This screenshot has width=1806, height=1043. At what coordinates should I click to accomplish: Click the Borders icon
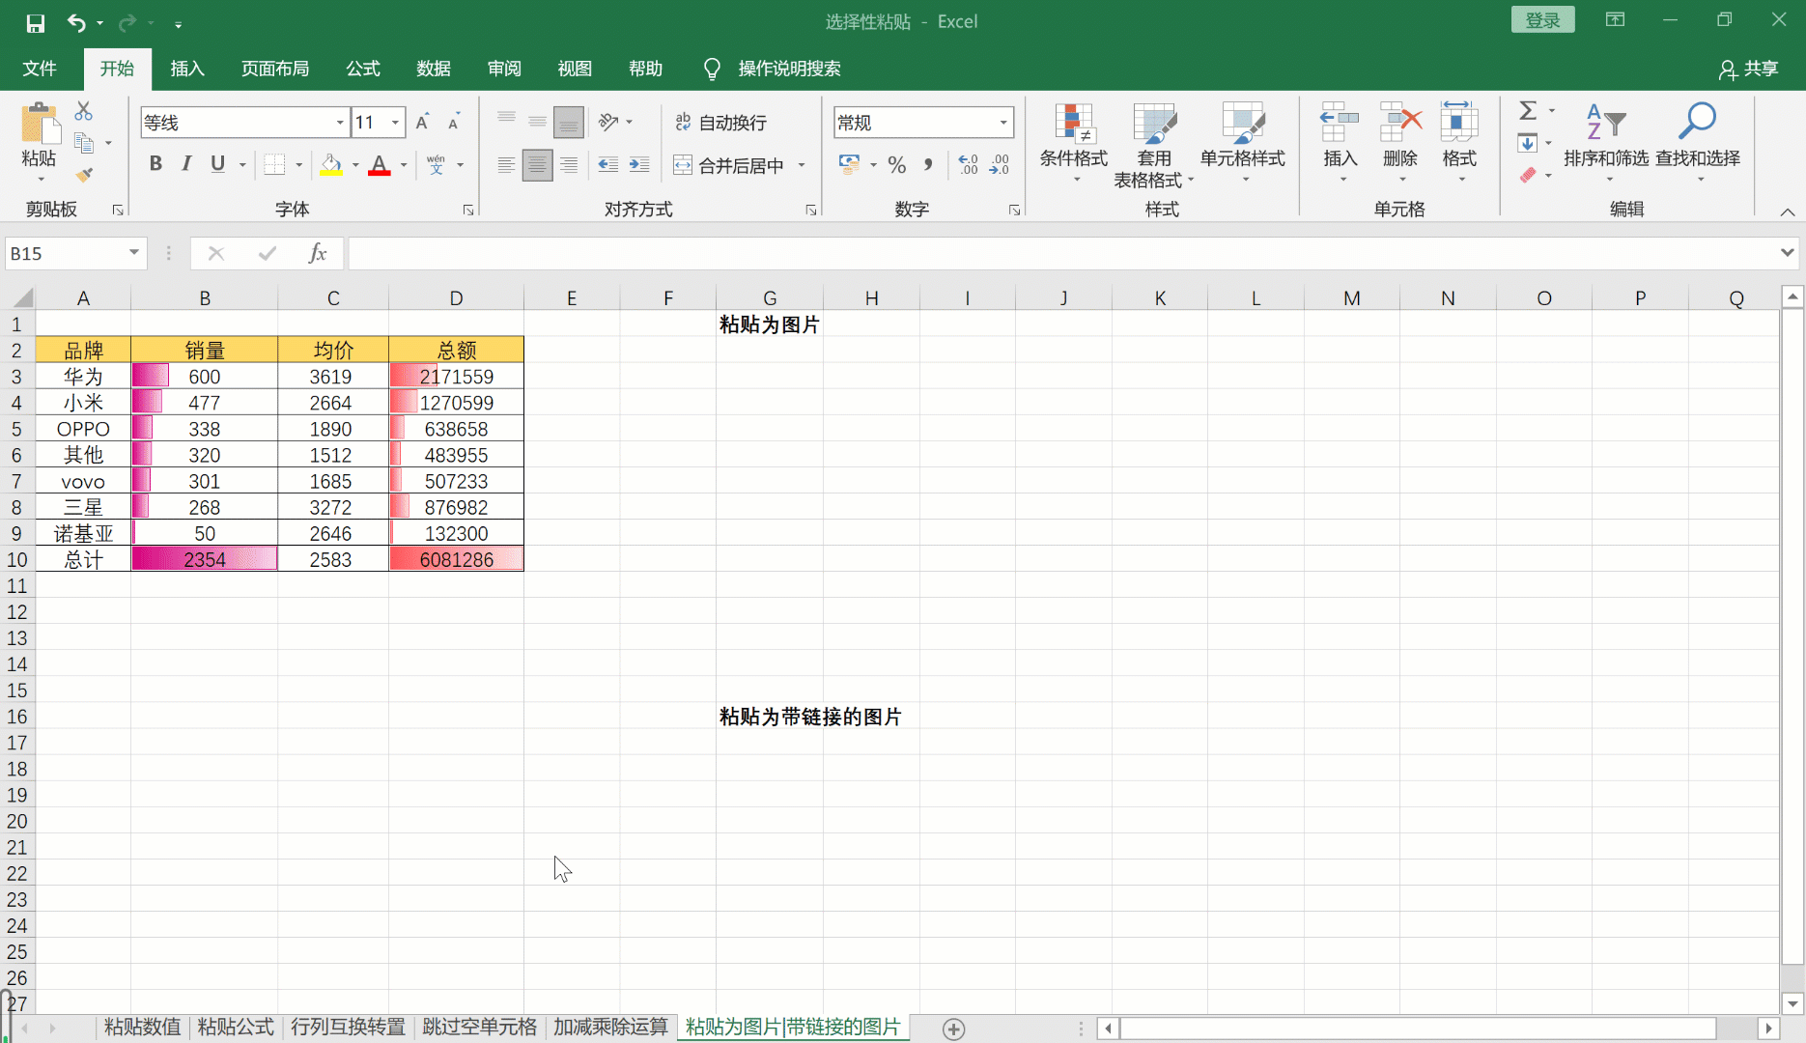[274, 164]
